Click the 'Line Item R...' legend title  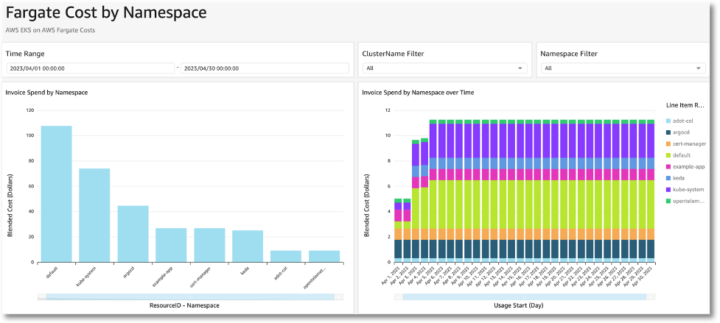685,105
